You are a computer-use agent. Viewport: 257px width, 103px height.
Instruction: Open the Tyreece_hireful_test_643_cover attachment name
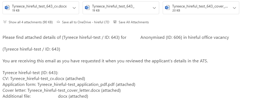click(200, 6)
